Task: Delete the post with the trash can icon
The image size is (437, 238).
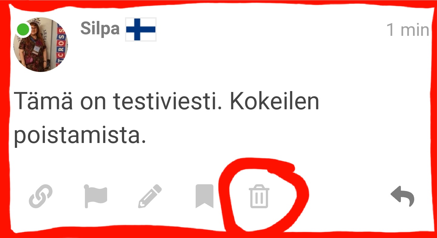Action: [259, 197]
